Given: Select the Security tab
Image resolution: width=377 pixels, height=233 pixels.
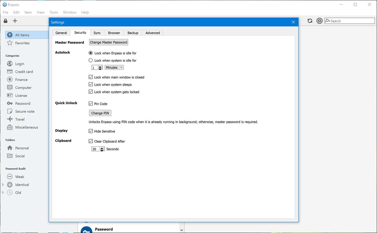Looking at the screenshot, I should pos(80,33).
